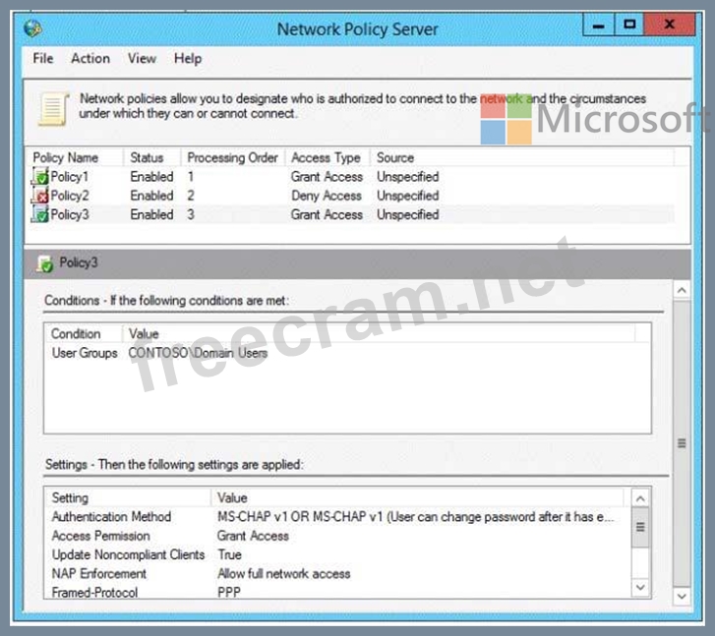Click the MS-CHAP v1 authentication value
The width and height of the screenshot is (715, 636).
coord(416,517)
